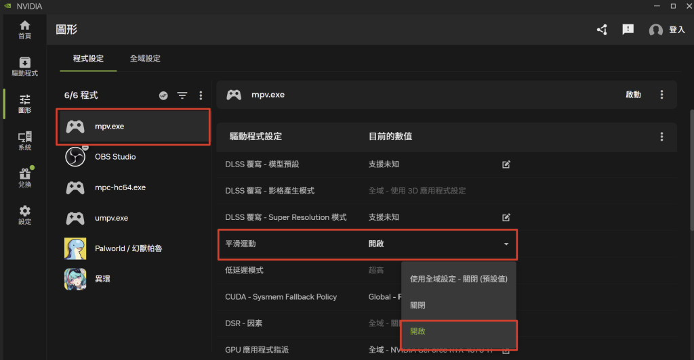This screenshot has width=694, height=360.
Task: Open the 兌換 redeem section
Action: click(x=25, y=177)
